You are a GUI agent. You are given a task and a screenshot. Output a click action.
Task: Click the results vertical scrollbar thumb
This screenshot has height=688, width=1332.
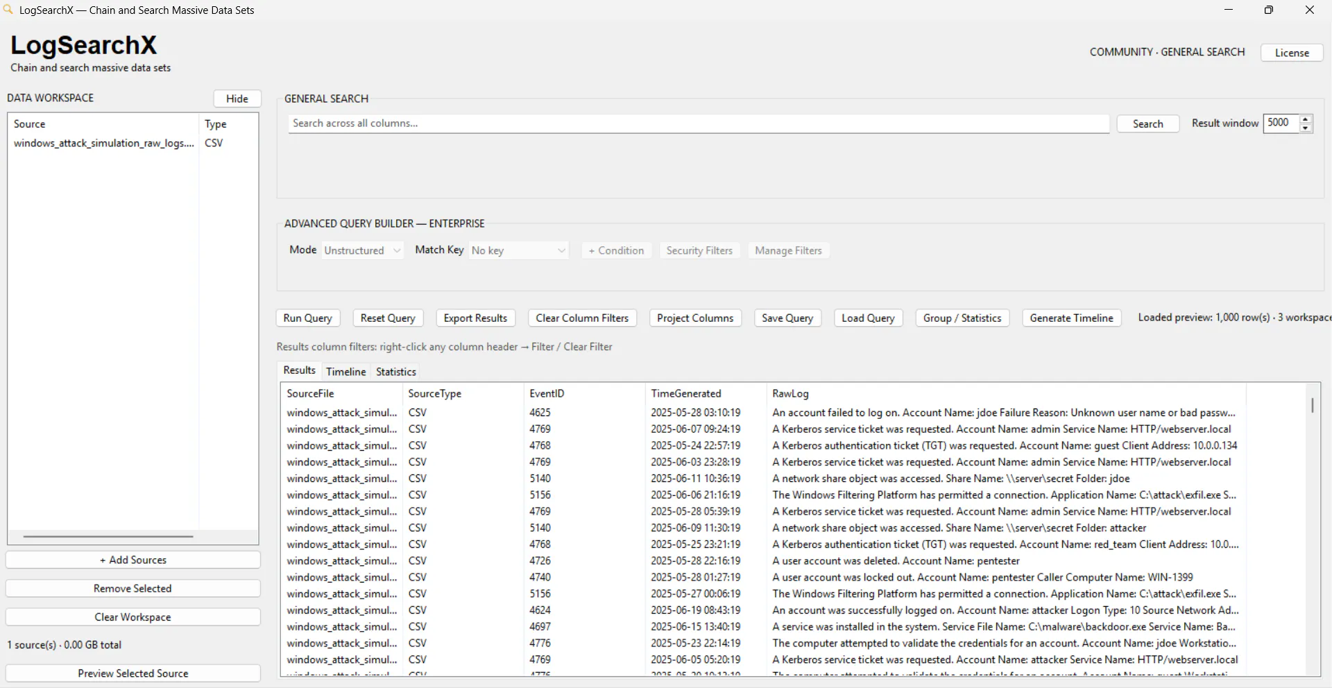pos(1312,404)
